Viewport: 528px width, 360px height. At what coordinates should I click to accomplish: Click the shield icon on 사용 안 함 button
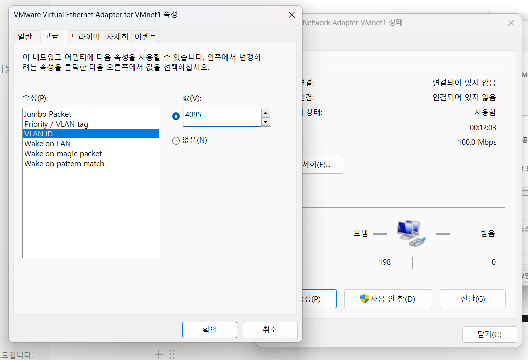pyautogui.click(x=364, y=298)
